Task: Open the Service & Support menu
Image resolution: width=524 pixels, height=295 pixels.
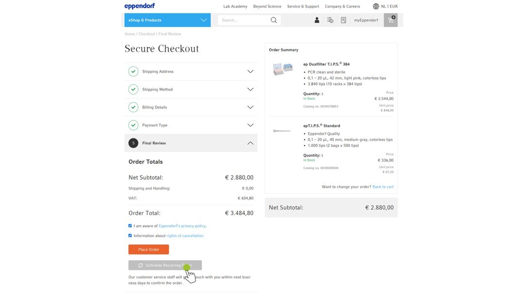Action: pos(303,6)
